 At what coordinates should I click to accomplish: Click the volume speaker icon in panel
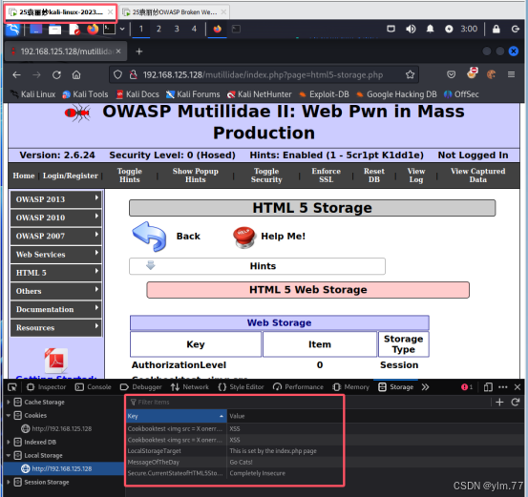click(x=411, y=29)
